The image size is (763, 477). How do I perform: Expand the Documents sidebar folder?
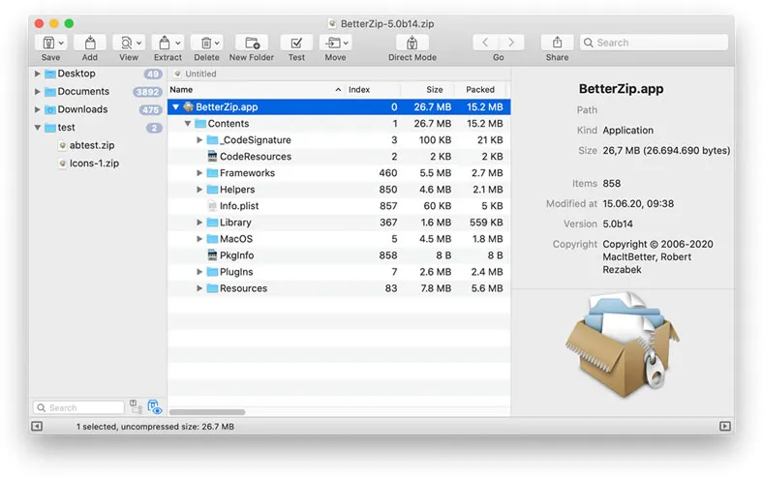tap(37, 91)
